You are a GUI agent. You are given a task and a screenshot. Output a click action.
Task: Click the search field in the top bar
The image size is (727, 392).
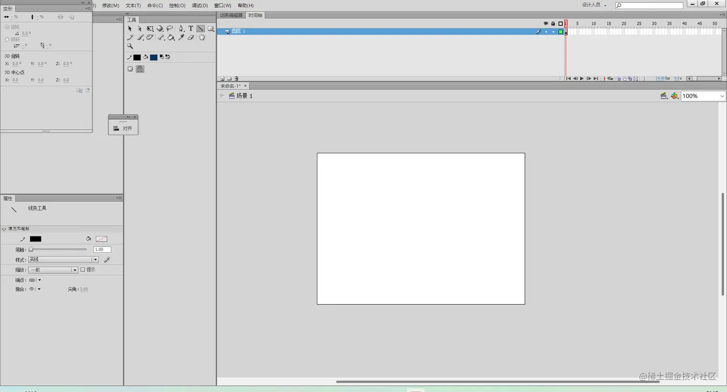(x=649, y=5)
